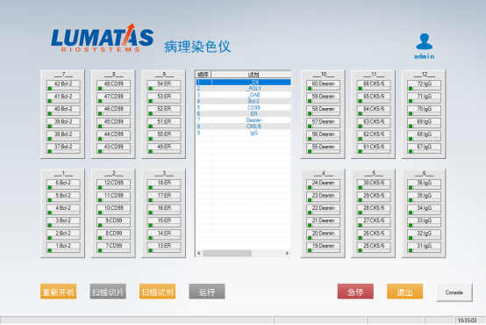Exit using the 退出 button

tap(404, 292)
